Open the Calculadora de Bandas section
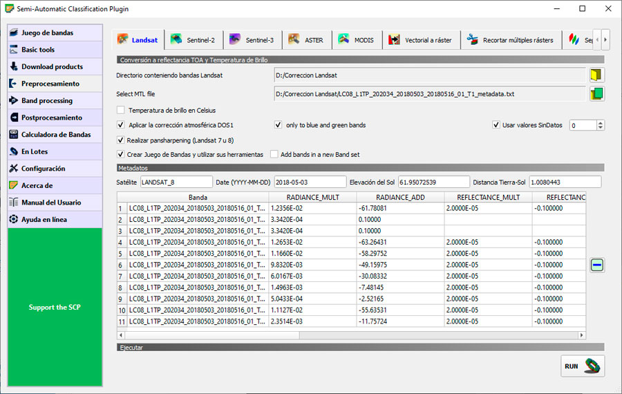Screen dimensions: 622x394 click(55, 135)
